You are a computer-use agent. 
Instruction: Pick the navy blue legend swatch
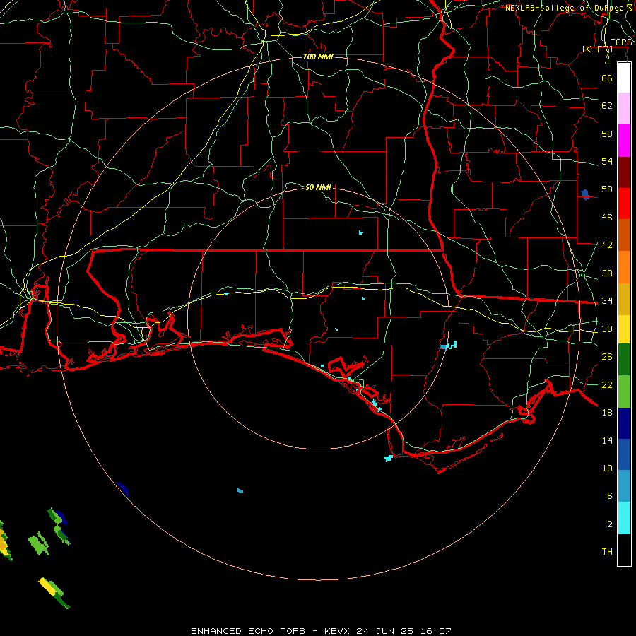click(x=624, y=423)
